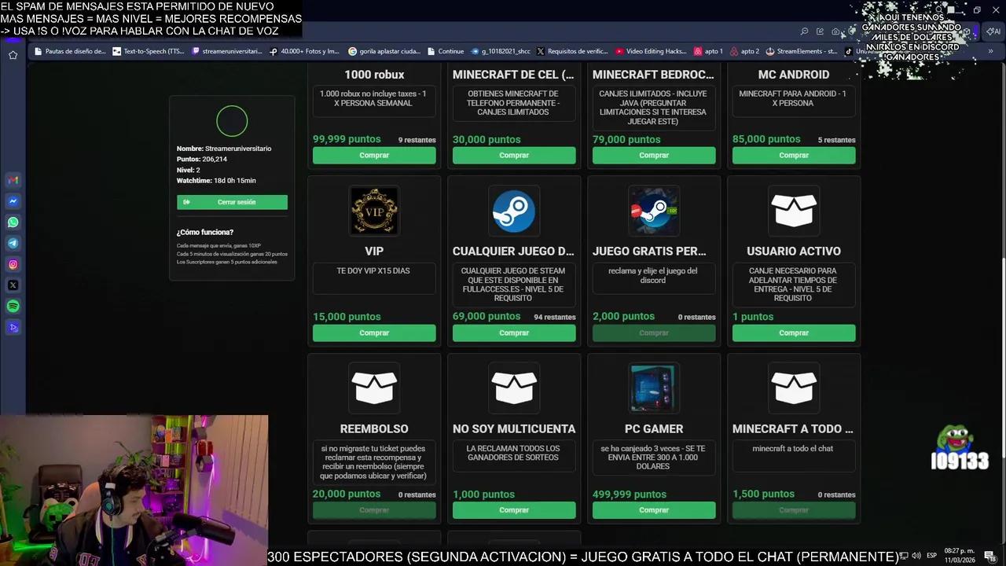Click the 'Puntos: 206,214' profile text
Screen dimensions: 1006x566
pyautogui.click(x=202, y=160)
